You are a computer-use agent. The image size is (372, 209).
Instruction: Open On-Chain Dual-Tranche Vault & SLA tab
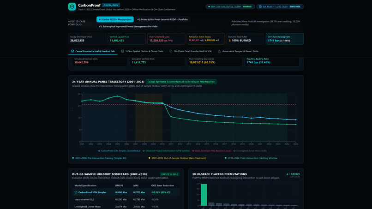(190, 51)
